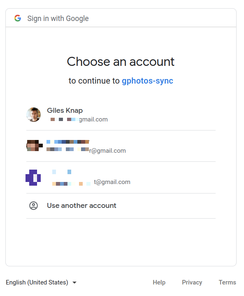Select Giles Knap's profile photo
The width and height of the screenshot is (244, 296).
pyautogui.click(x=34, y=114)
